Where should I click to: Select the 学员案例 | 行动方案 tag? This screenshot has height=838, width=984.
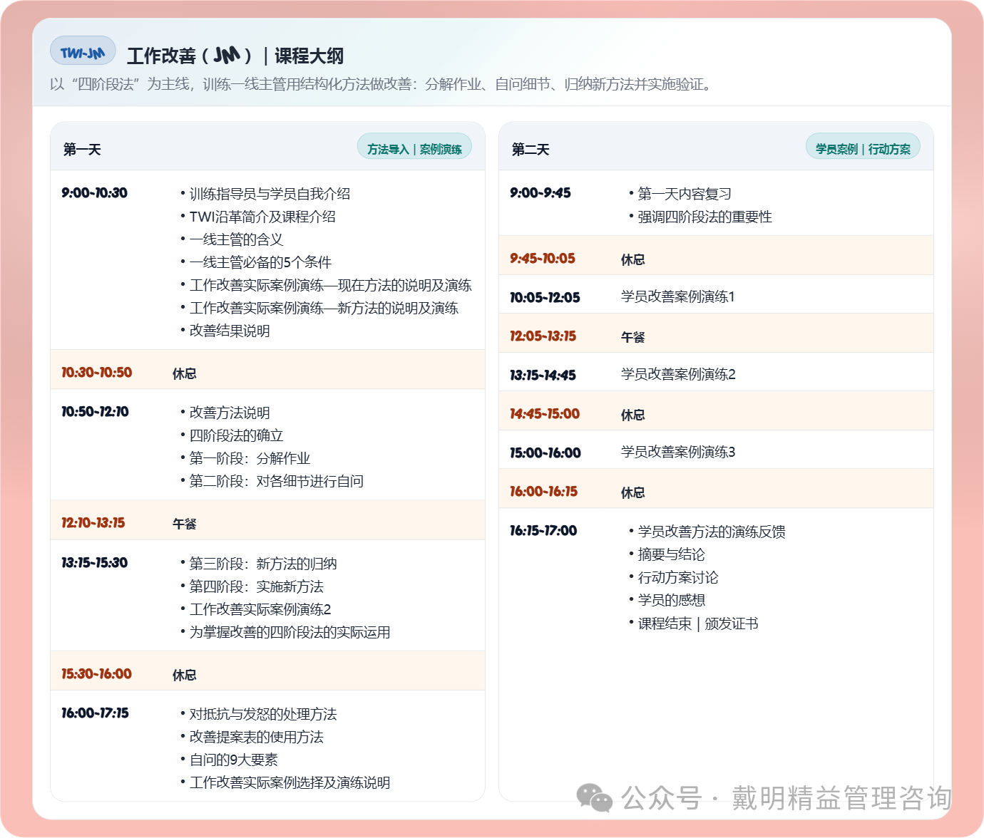coord(863,149)
